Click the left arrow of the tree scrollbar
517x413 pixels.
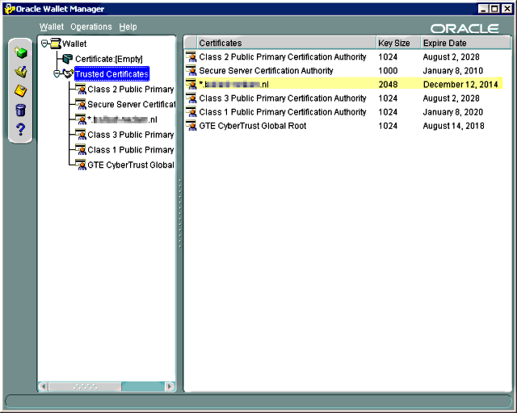[44, 386]
